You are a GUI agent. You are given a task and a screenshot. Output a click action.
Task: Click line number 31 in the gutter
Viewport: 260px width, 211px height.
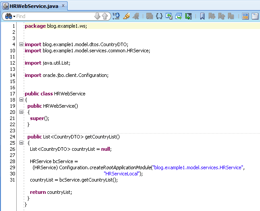coord(12,180)
